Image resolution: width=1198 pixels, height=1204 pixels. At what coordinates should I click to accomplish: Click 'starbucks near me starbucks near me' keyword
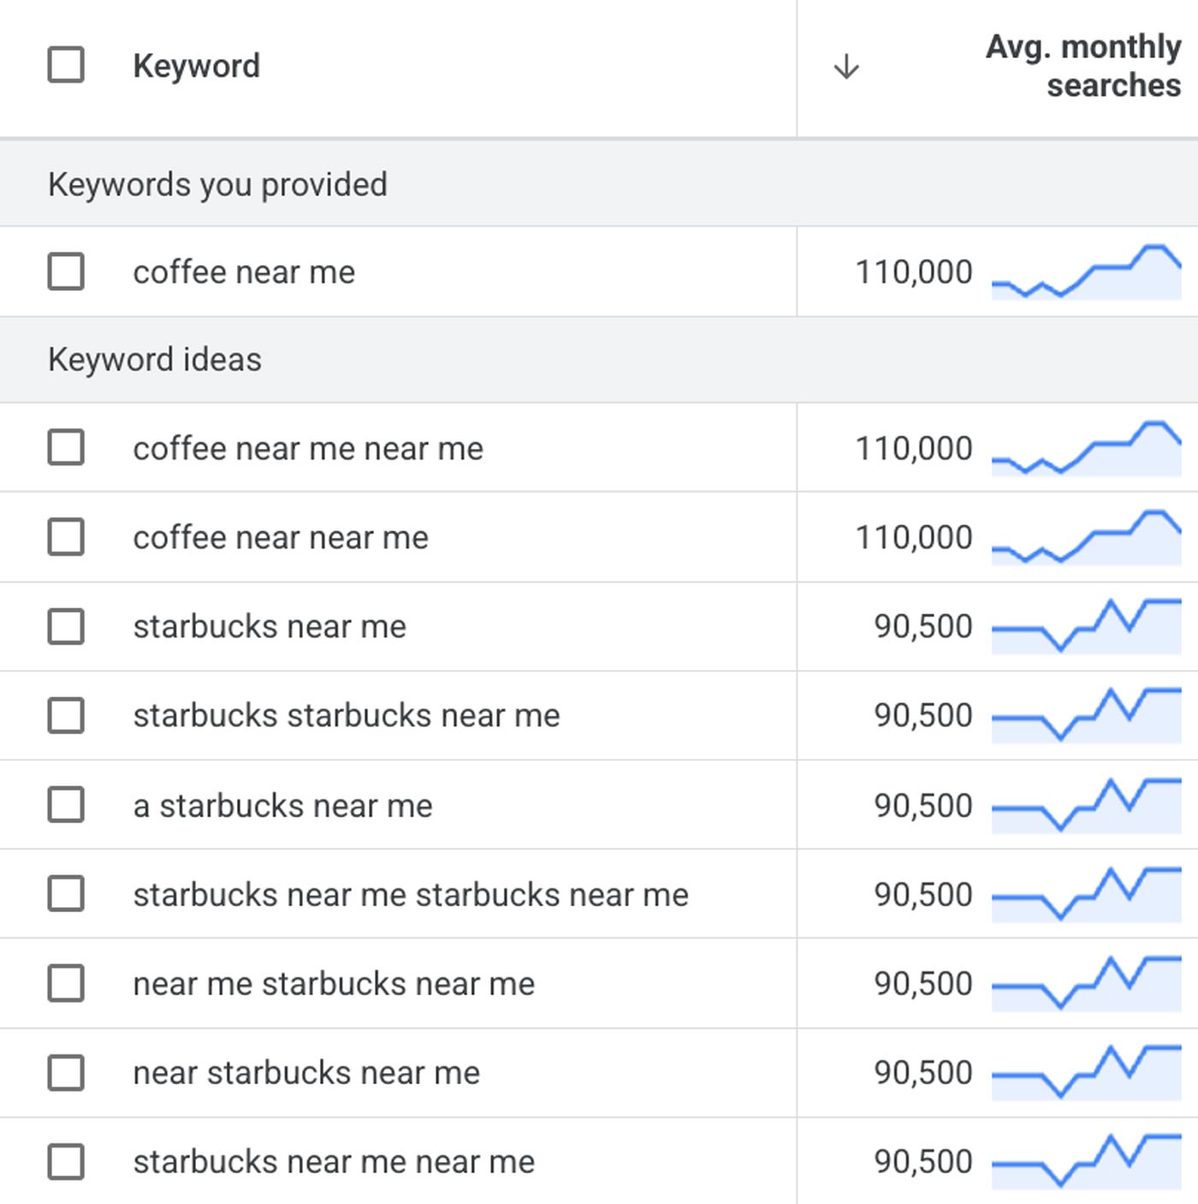pyautogui.click(x=411, y=894)
